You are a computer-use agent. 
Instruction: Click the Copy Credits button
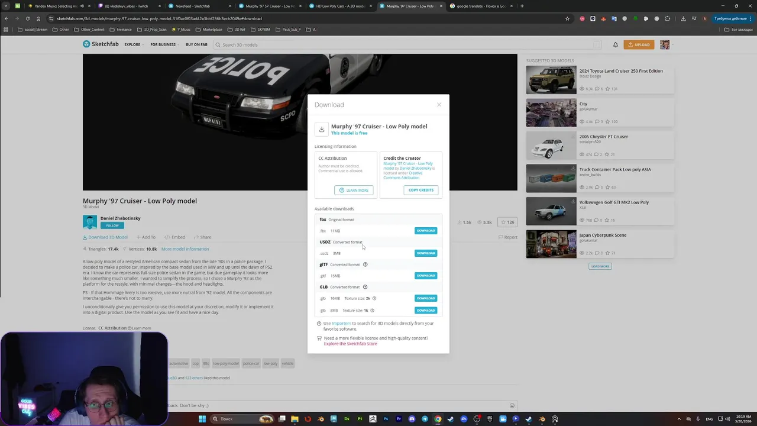tap(421, 190)
